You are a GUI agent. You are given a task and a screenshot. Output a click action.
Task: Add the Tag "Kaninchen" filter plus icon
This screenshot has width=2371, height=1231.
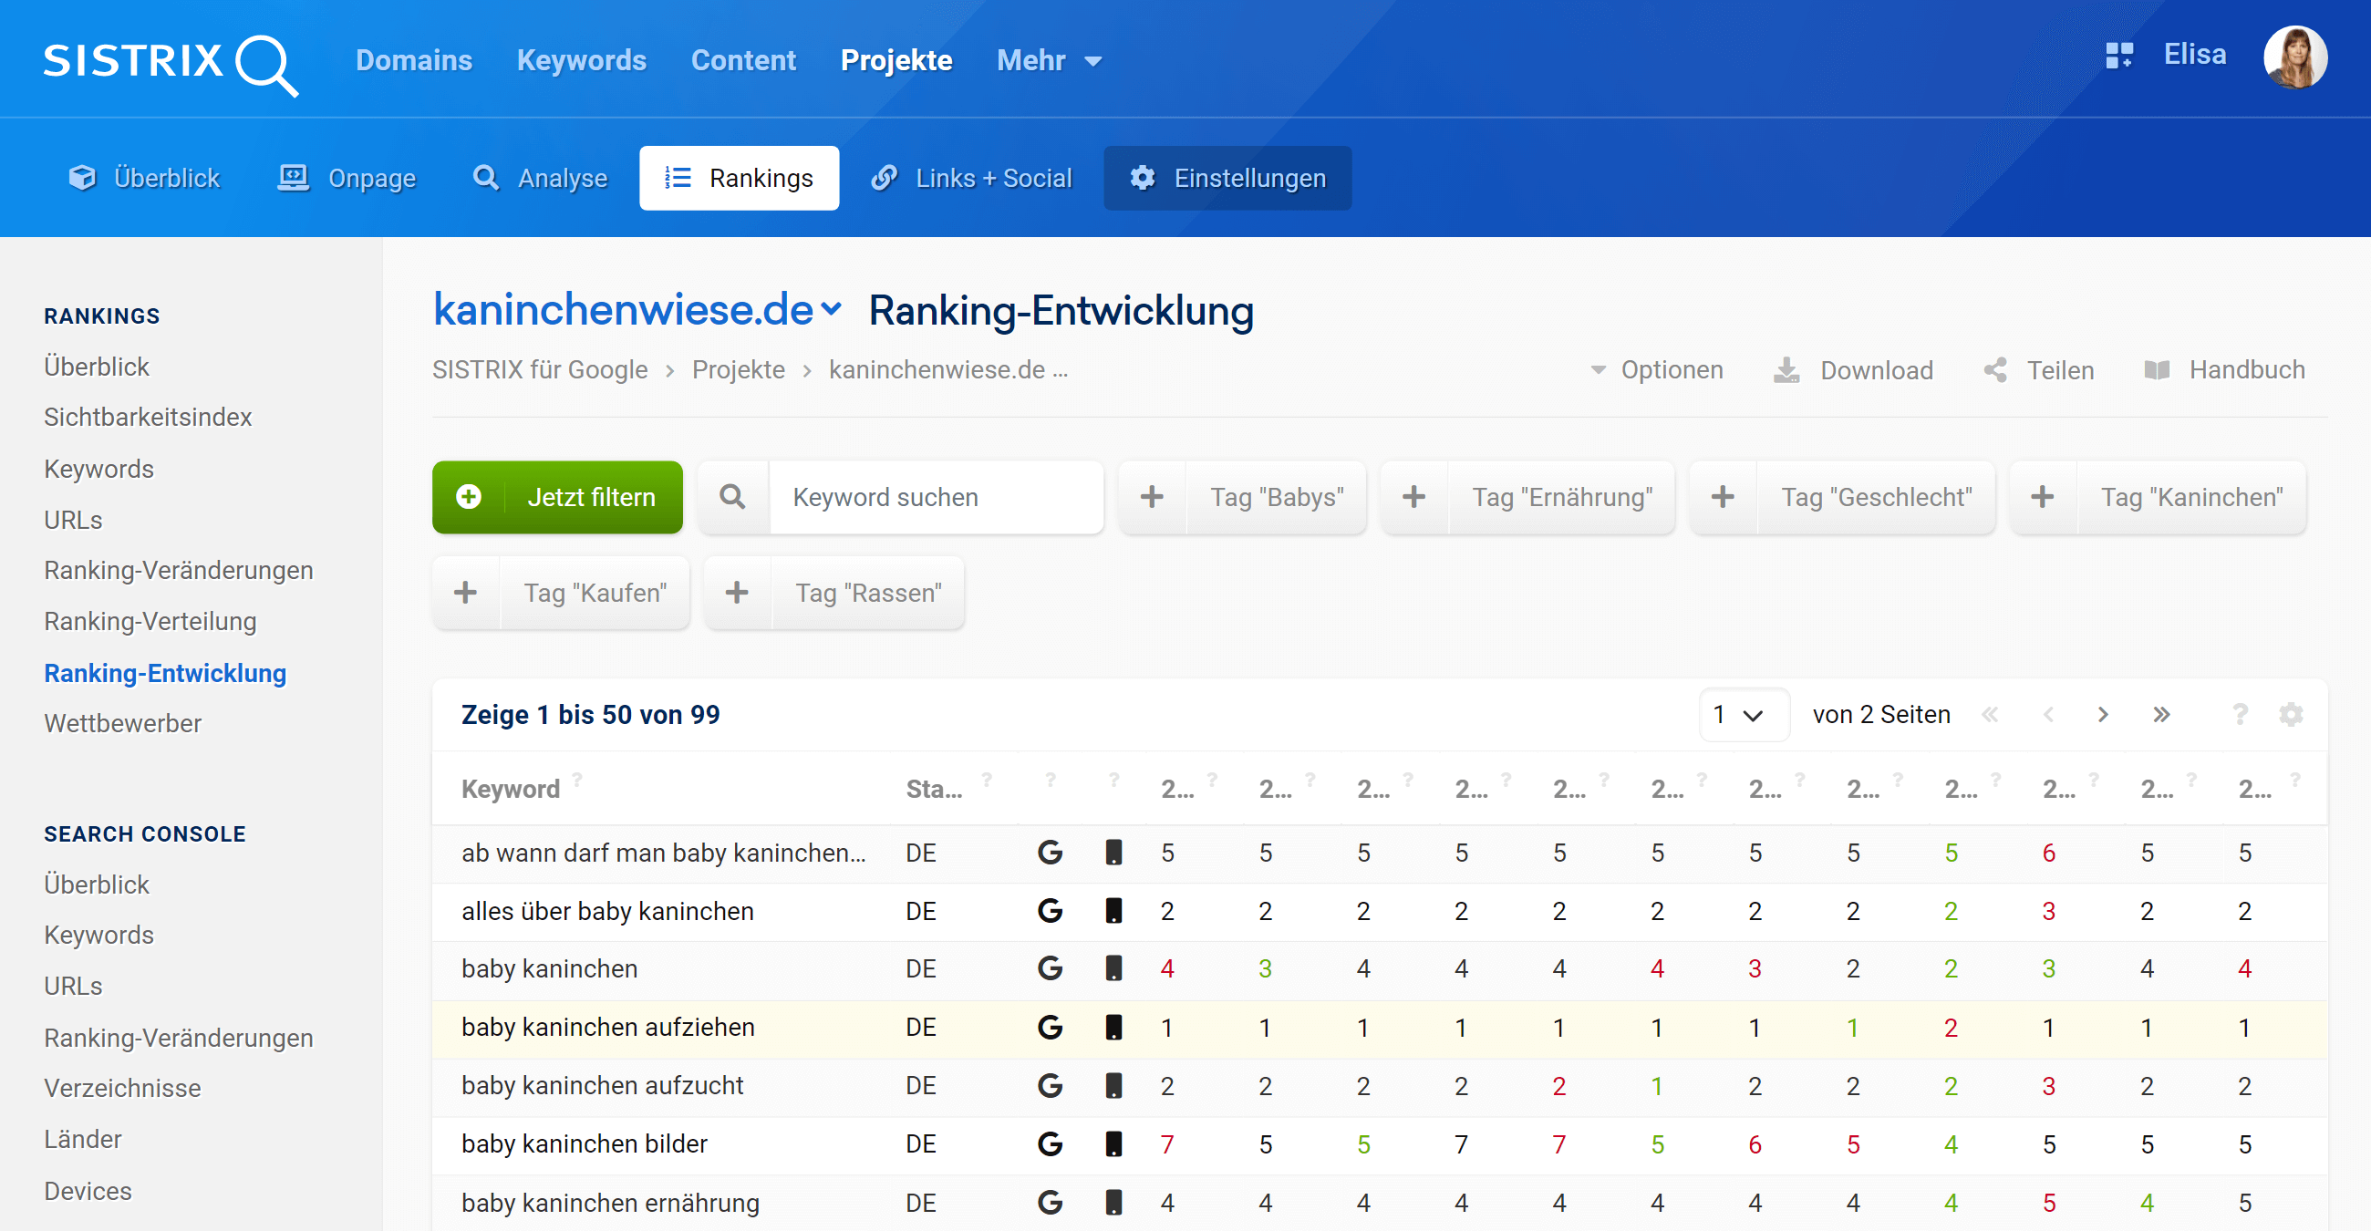coord(2043,497)
